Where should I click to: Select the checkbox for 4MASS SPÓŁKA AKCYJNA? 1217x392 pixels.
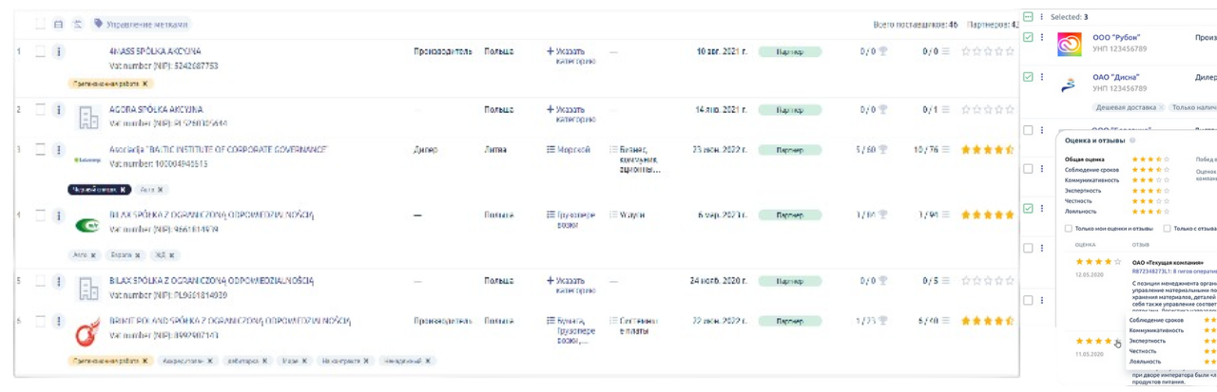tap(40, 52)
